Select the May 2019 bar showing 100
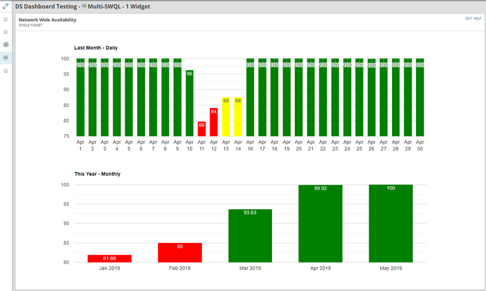Screen dimensions: 486x291 pyautogui.click(x=391, y=223)
